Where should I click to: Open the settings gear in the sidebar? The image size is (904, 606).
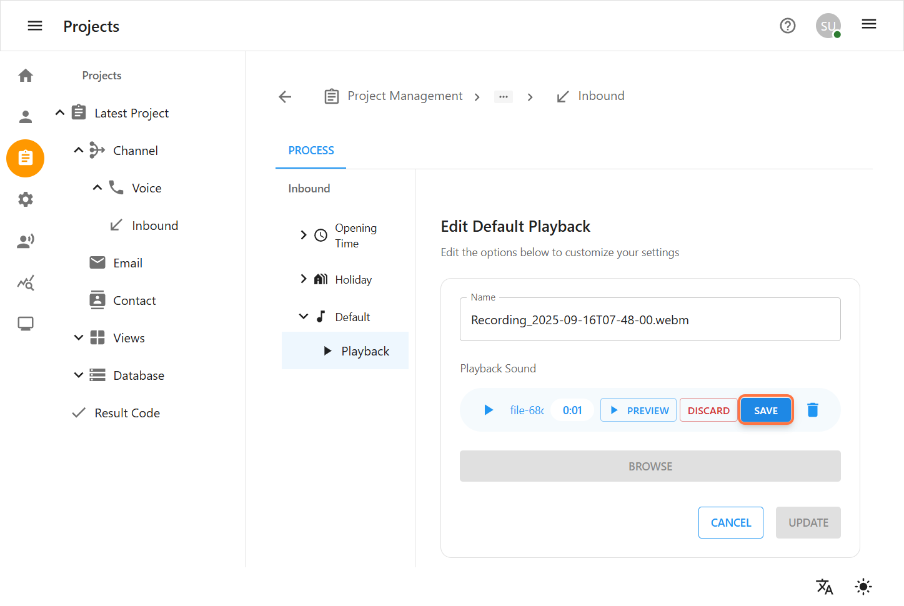click(26, 199)
